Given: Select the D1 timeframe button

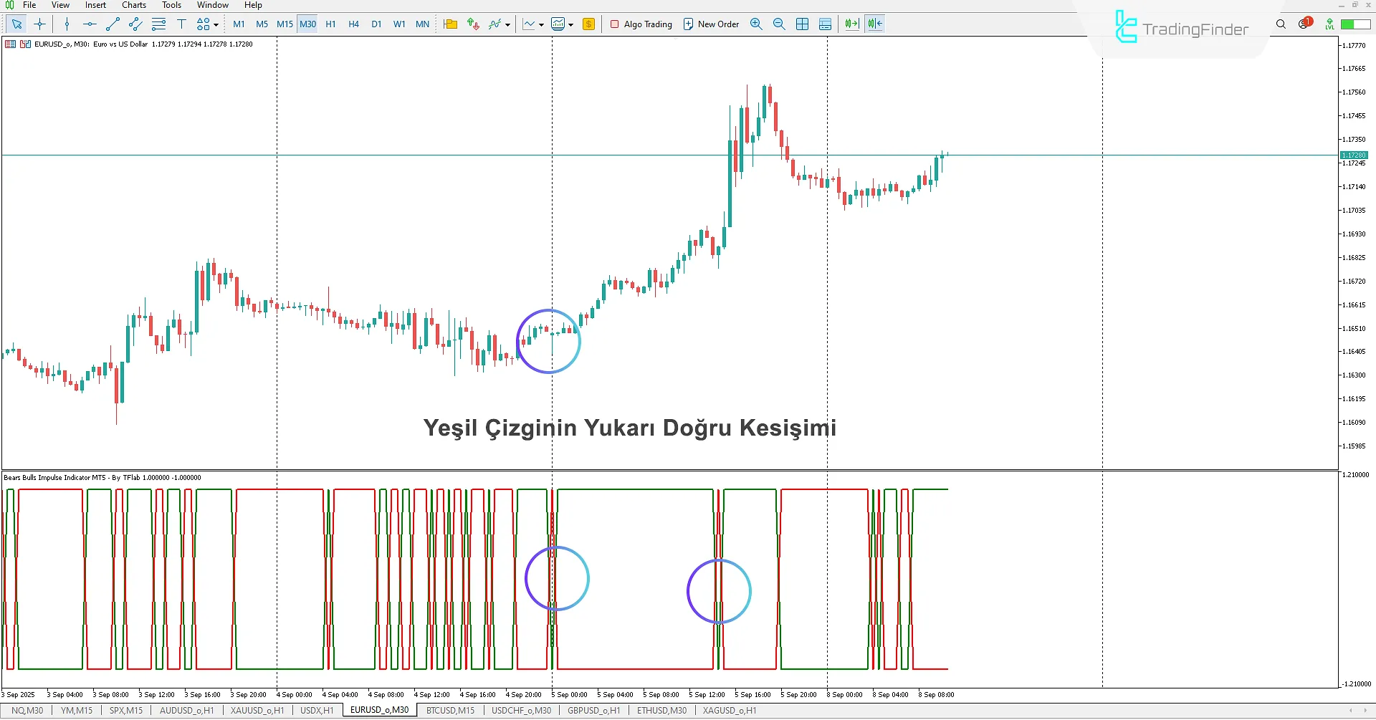Looking at the screenshot, I should pos(376,24).
